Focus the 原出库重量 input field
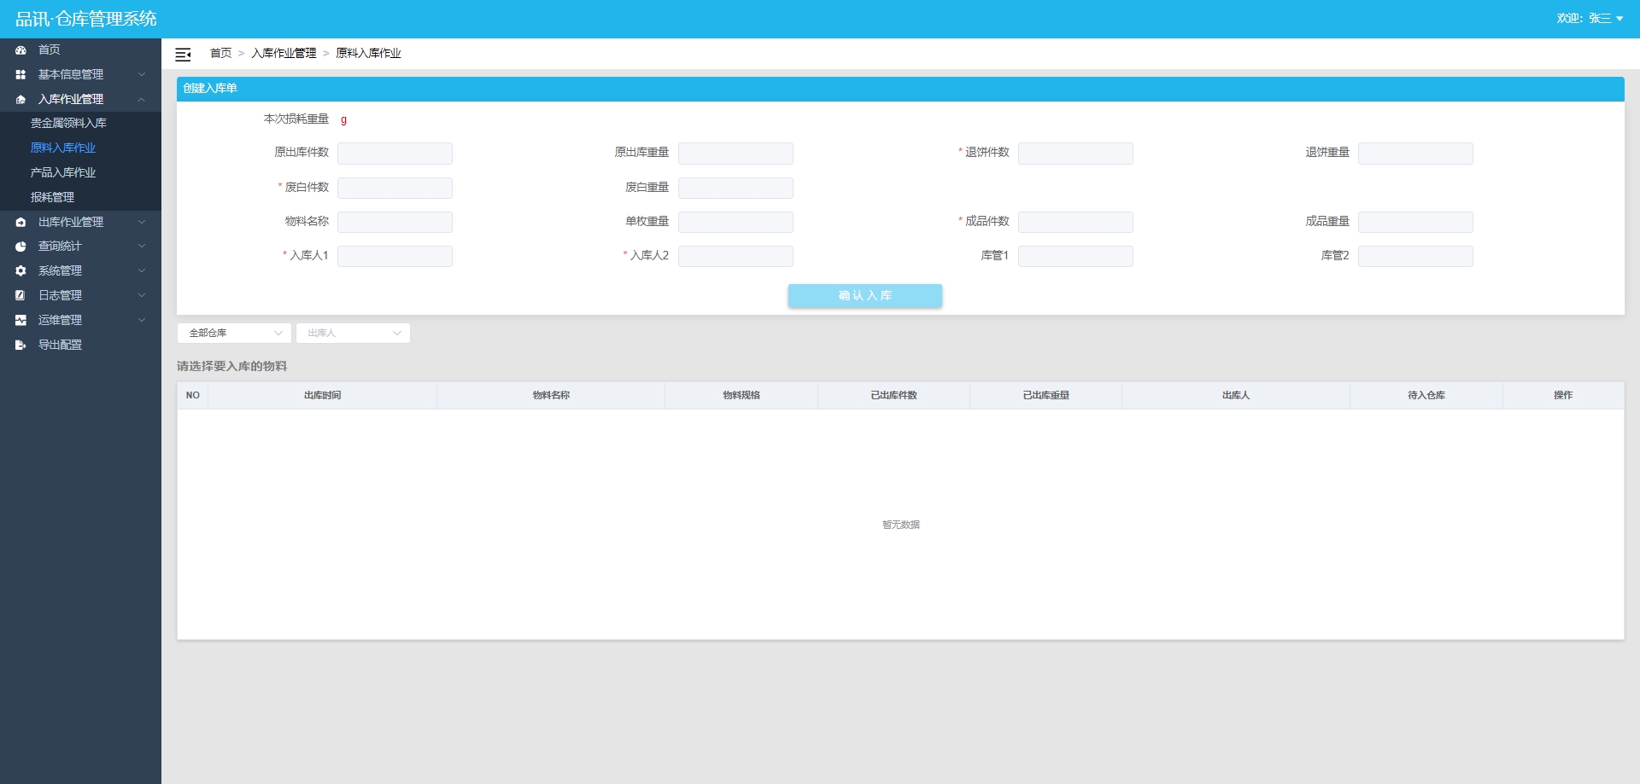 [735, 154]
